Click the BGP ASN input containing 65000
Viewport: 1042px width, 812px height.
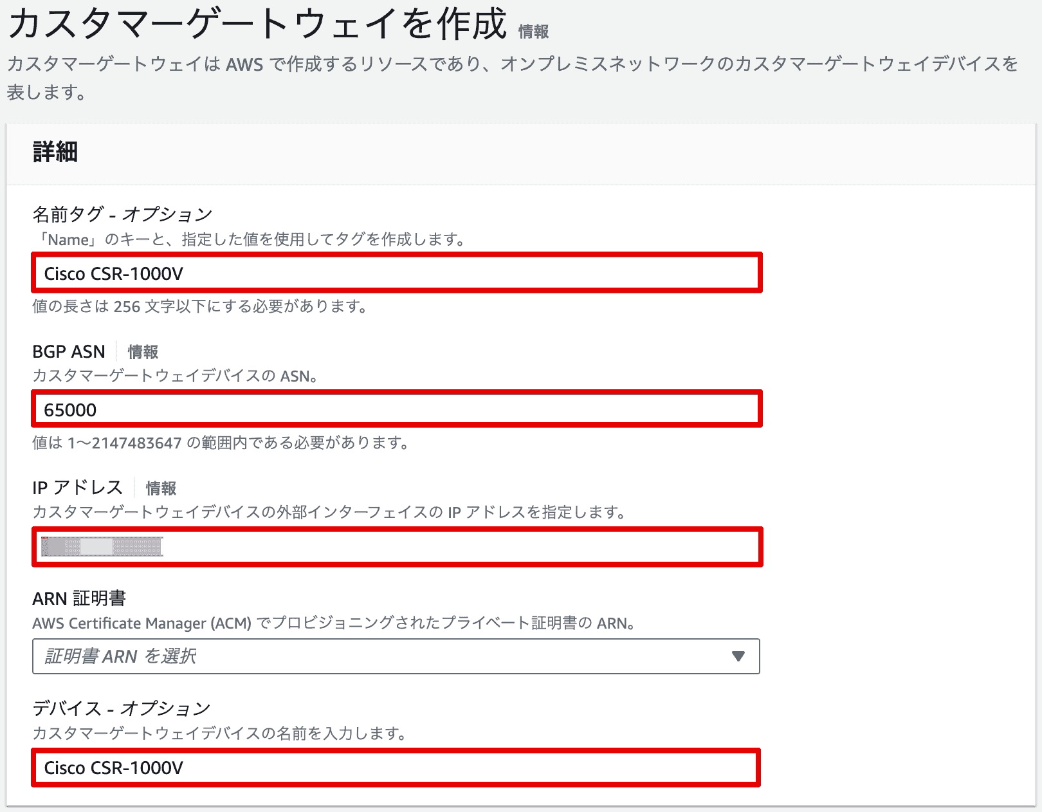(396, 409)
